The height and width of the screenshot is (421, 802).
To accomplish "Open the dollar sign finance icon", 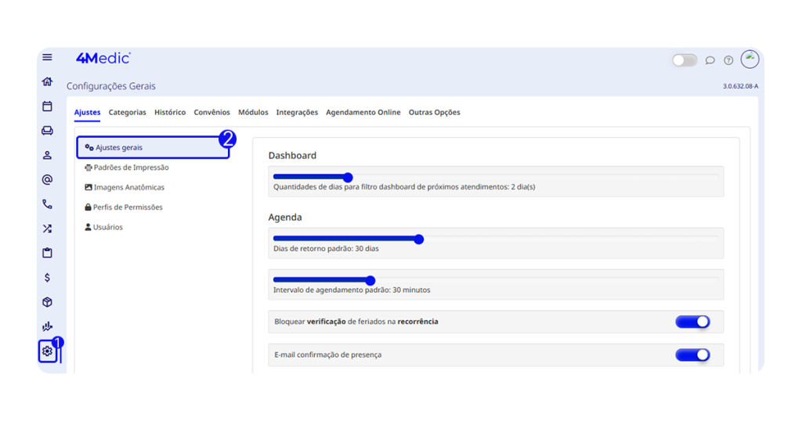I will (x=47, y=278).
